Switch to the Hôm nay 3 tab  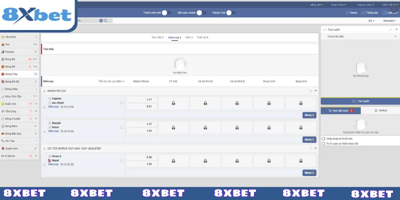[174, 37]
